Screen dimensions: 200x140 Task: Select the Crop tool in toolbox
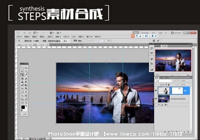[x=23, y=75]
